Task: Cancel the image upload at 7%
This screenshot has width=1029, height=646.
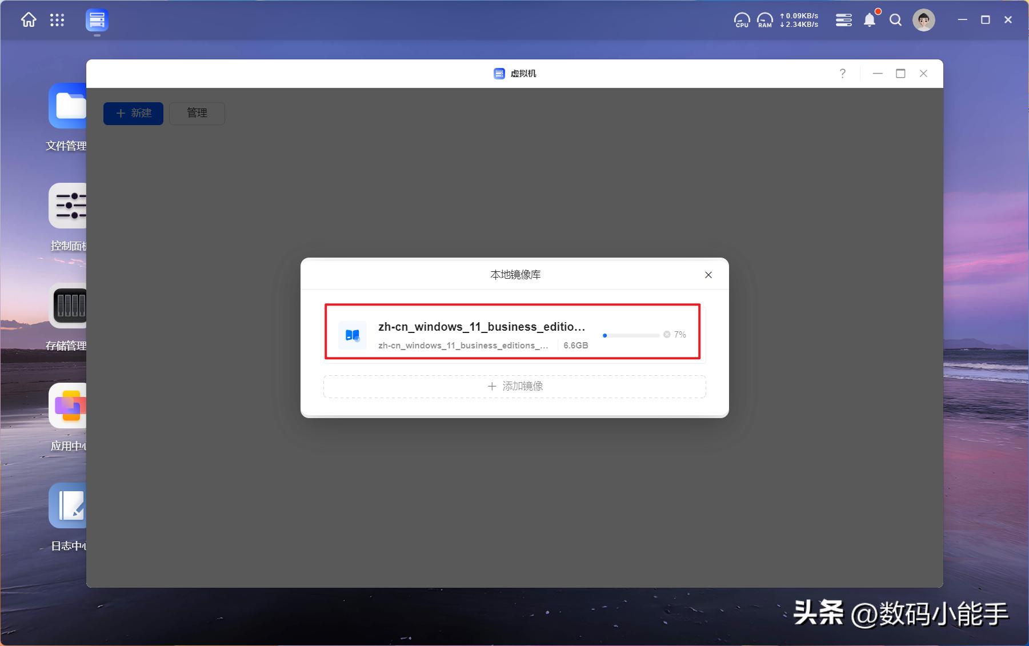Action: click(667, 335)
